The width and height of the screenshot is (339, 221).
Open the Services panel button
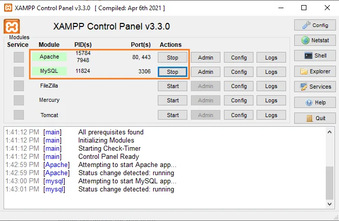tap(315, 87)
